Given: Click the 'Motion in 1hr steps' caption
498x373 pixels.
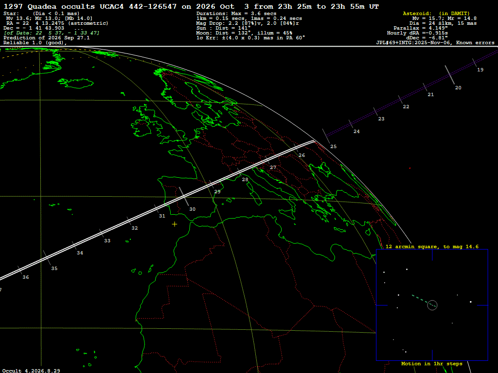Looking at the screenshot, I should pyautogui.click(x=432, y=363).
